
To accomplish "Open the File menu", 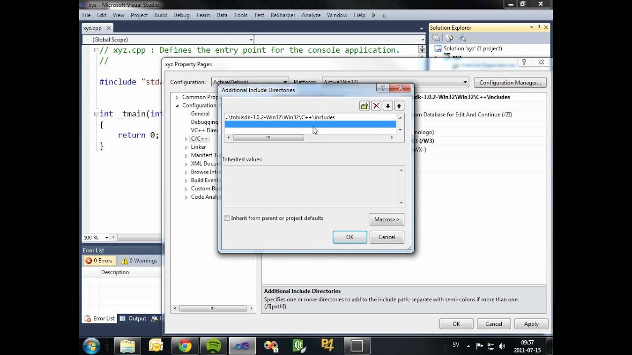I will point(86,15).
